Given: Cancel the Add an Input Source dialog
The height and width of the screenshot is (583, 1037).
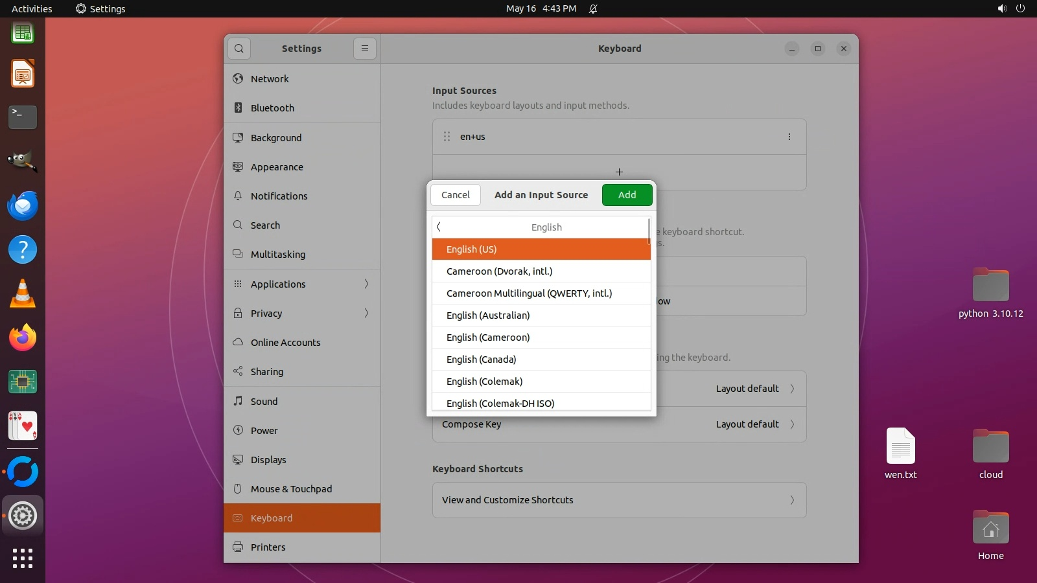Looking at the screenshot, I should coord(456,195).
